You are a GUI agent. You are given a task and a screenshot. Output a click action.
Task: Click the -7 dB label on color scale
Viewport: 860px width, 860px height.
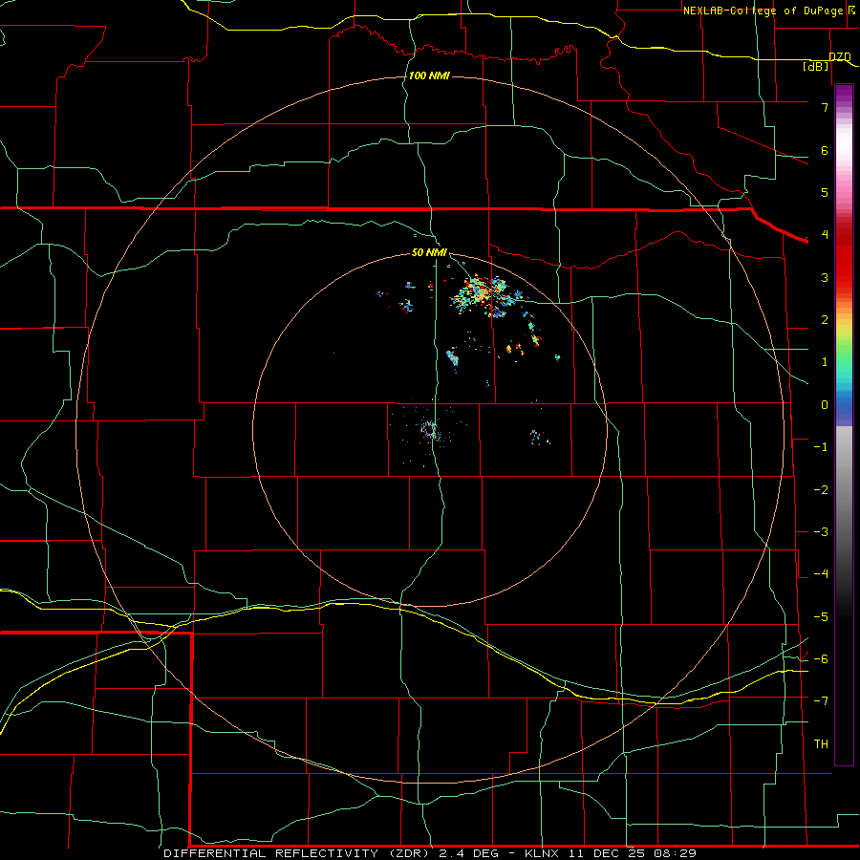point(821,701)
